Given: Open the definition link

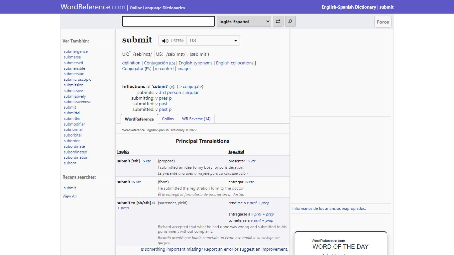Looking at the screenshot, I should [x=131, y=63].
